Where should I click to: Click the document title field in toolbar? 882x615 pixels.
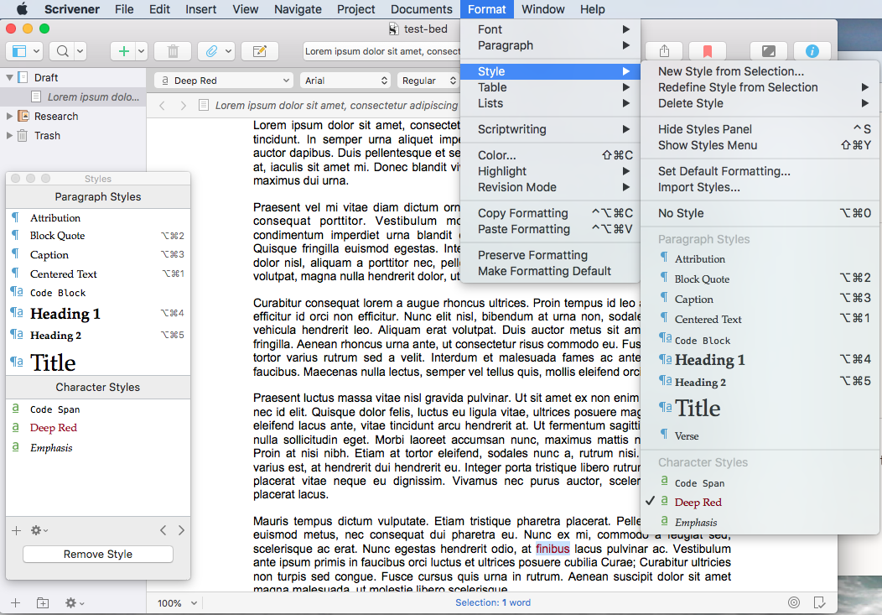(382, 51)
